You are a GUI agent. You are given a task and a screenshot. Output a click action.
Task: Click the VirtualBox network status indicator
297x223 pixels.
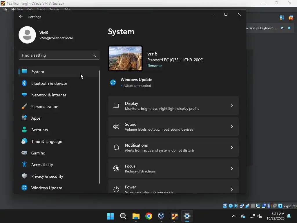click(x=242, y=206)
